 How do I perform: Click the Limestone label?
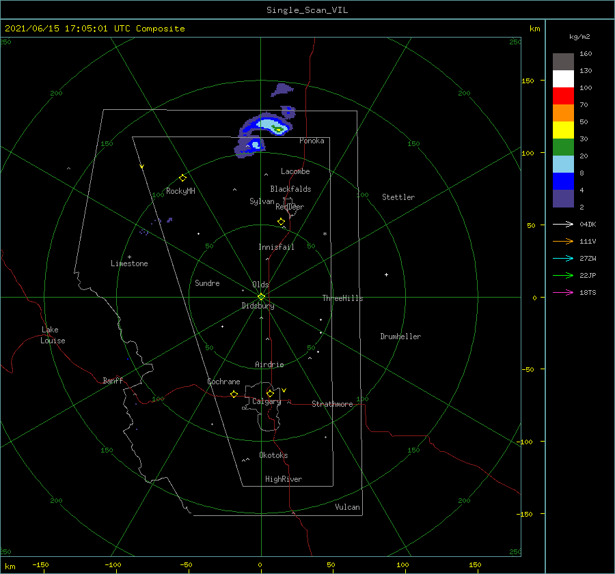point(129,263)
